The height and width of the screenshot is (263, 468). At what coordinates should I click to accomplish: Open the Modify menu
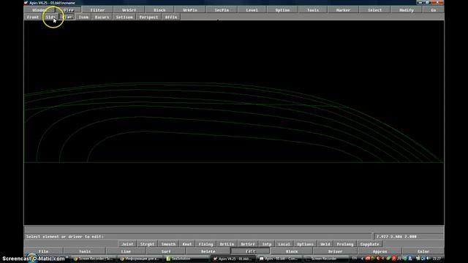[x=407, y=9]
